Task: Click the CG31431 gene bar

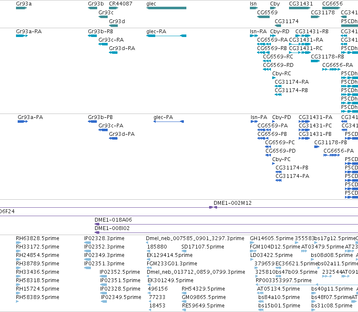Action: [300, 8]
